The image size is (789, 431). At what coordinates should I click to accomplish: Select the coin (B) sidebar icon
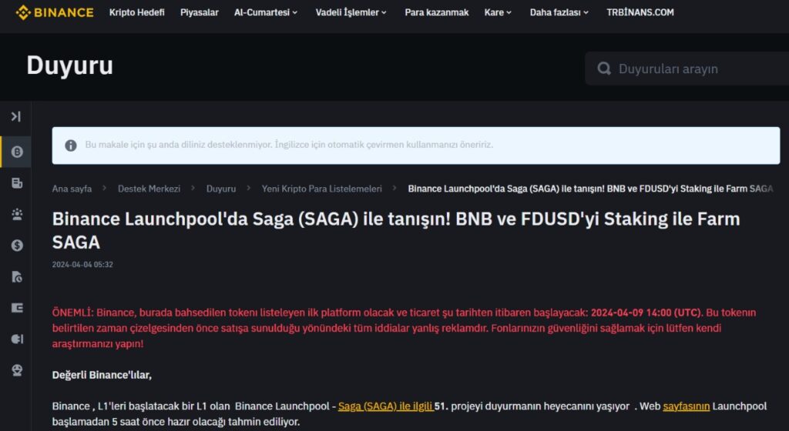[x=17, y=152]
